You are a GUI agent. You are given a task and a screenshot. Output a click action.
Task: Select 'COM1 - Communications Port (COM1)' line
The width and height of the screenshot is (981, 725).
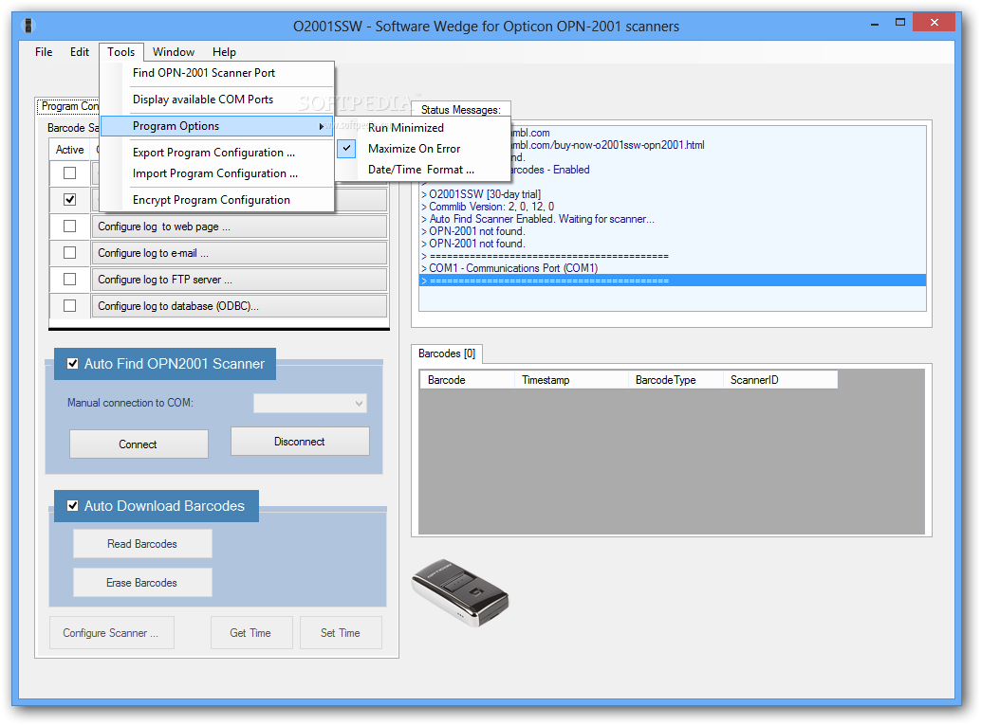pyautogui.click(x=673, y=268)
